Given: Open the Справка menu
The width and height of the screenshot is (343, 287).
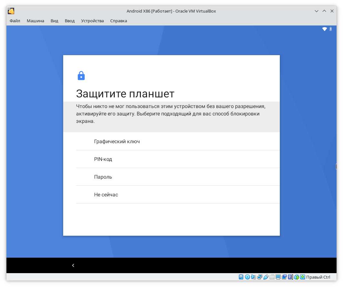Looking at the screenshot, I should click(x=119, y=21).
